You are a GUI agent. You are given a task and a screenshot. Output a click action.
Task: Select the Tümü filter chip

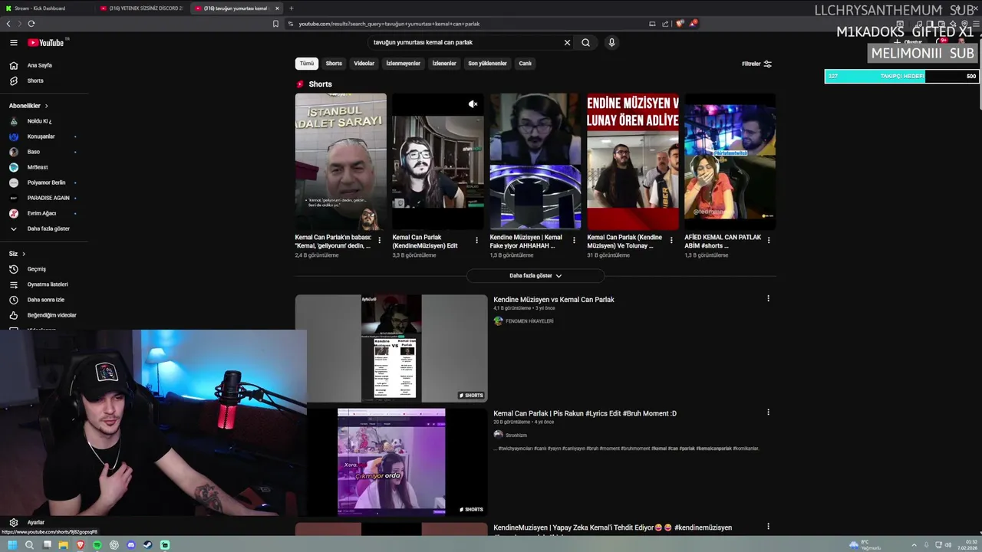coord(307,64)
